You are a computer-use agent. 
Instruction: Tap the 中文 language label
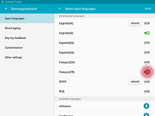[62, 92]
